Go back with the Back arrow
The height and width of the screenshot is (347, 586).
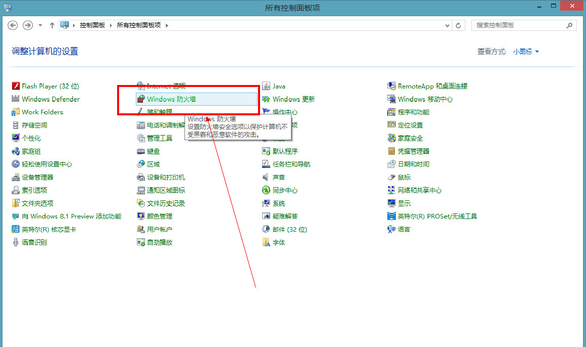pos(13,25)
